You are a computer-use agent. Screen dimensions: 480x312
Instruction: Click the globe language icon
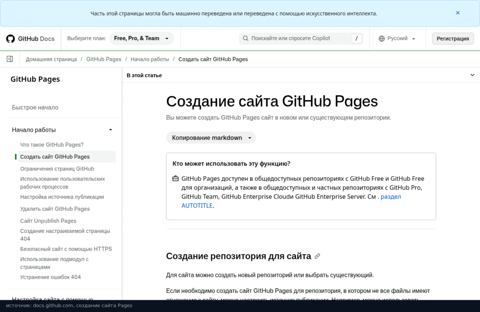click(382, 38)
